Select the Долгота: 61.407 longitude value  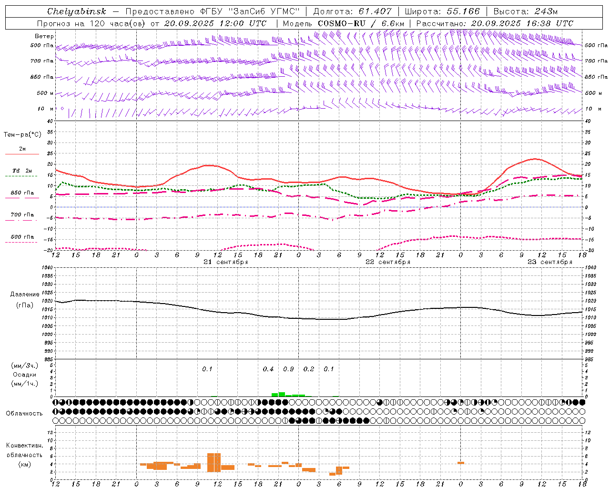(353, 11)
